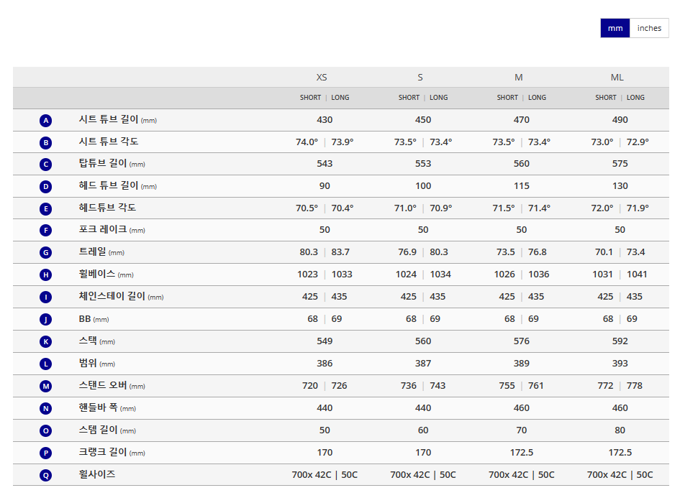Click the B seat tube angle icon
The width and height of the screenshot is (698, 498).
pos(45,143)
